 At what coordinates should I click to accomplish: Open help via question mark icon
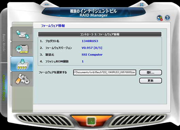(167, 18)
